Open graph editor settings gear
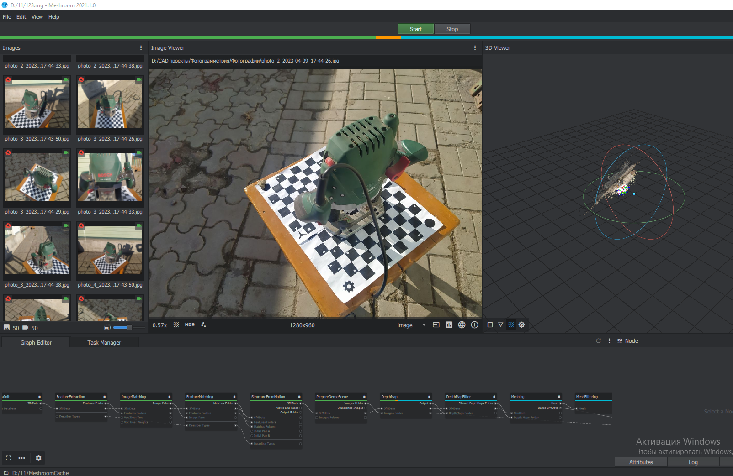Image resolution: width=733 pixels, height=476 pixels. point(38,458)
